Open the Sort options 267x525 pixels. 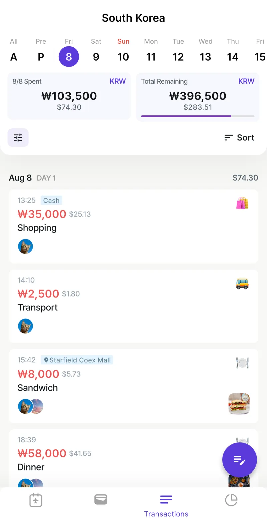(x=239, y=138)
